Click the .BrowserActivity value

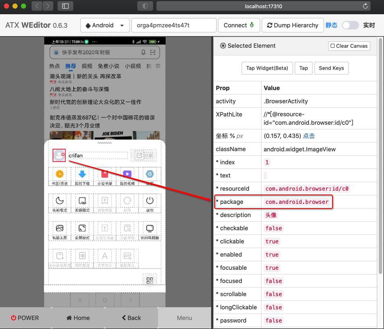click(286, 101)
